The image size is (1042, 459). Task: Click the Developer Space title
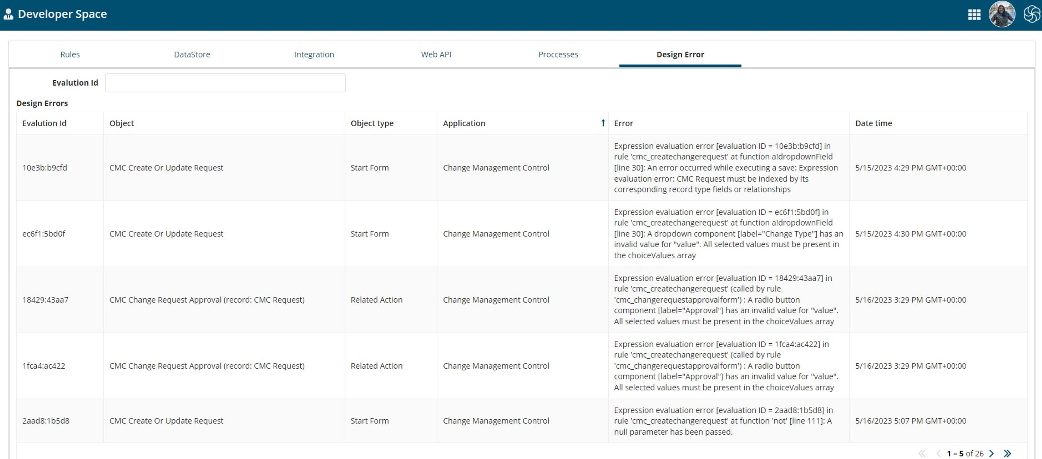[x=62, y=14]
